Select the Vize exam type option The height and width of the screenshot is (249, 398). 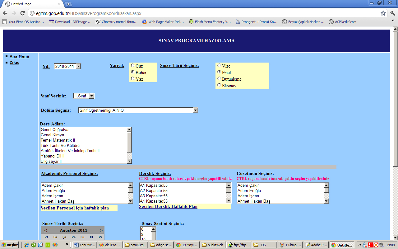click(219, 66)
